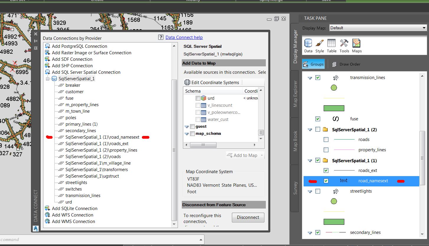Screen dimensions: 429x246
Task: Expand the map_schema node
Action: point(187,133)
